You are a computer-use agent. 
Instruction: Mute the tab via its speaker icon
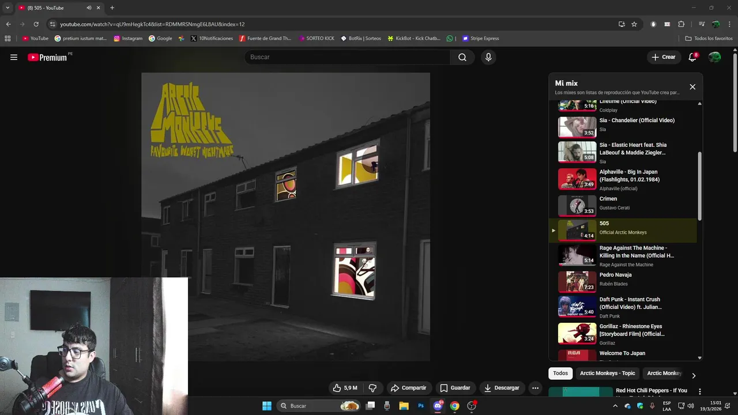click(89, 8)
